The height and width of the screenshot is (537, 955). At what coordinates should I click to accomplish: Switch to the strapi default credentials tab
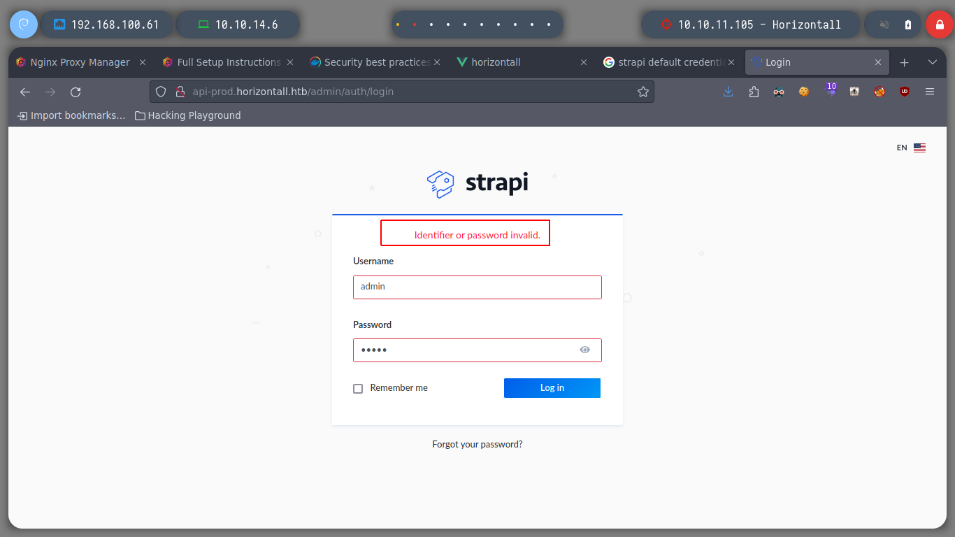(x=670, y=62)
